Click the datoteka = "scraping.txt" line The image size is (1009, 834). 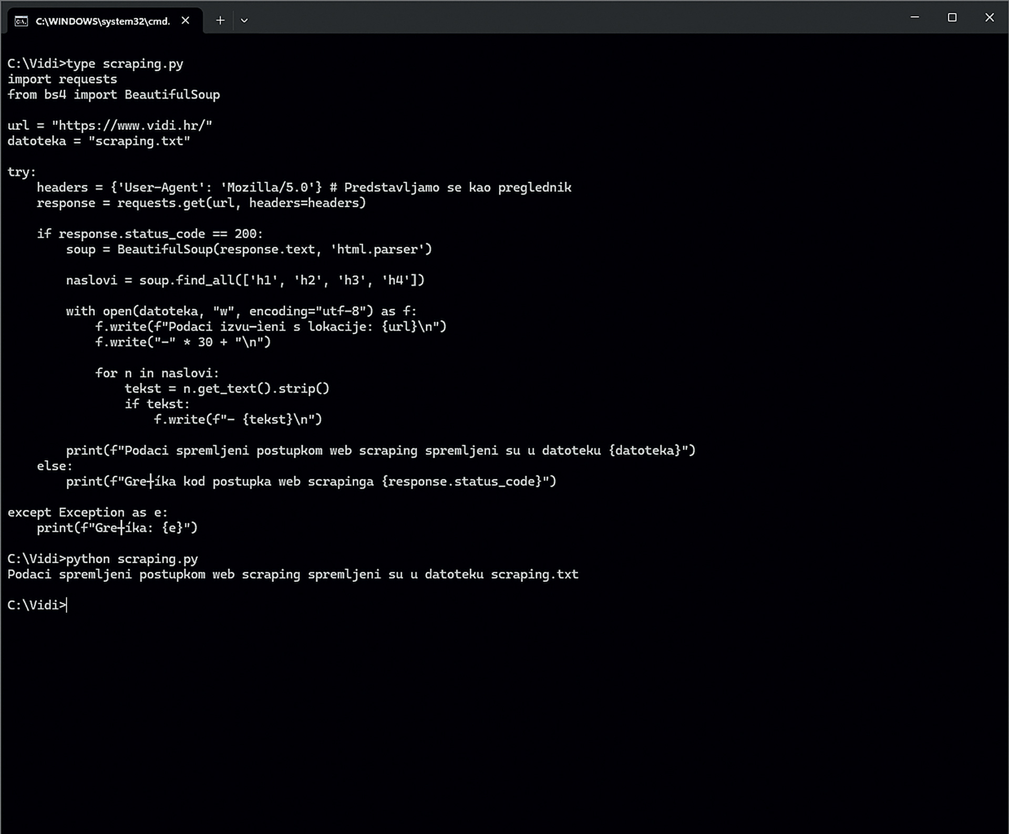[99, 141]
